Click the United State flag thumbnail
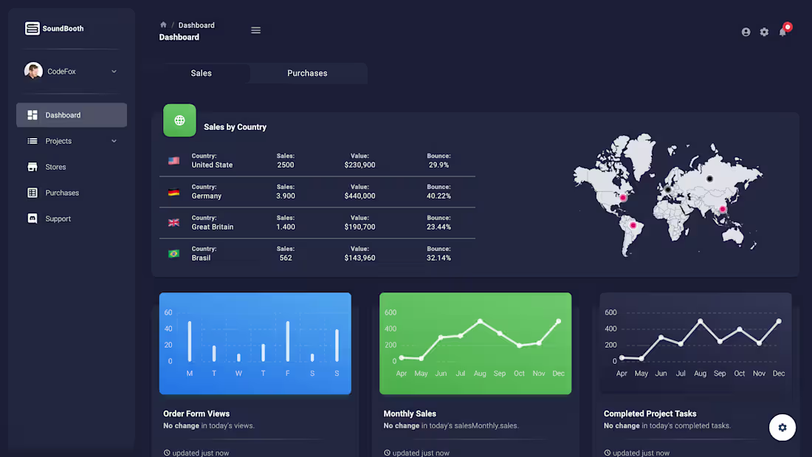The width and height of the screenshot is (812, 457). 173,160
